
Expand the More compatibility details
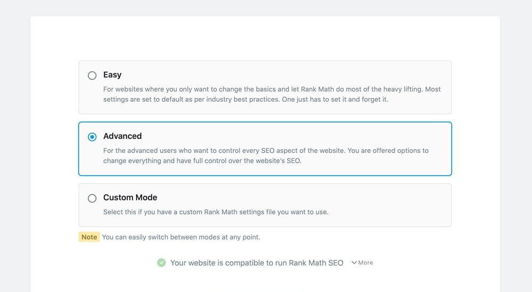(x=362, y=262)
